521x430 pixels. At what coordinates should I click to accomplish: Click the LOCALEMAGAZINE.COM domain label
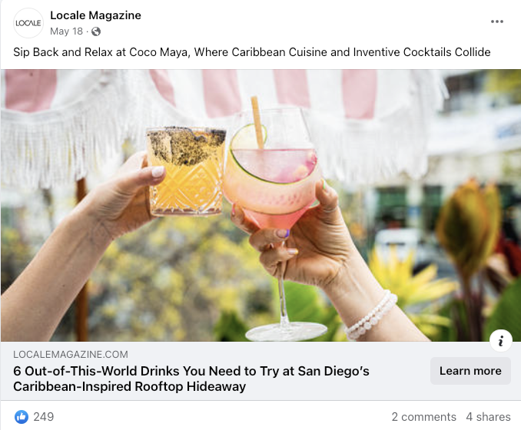coord(71,354)
